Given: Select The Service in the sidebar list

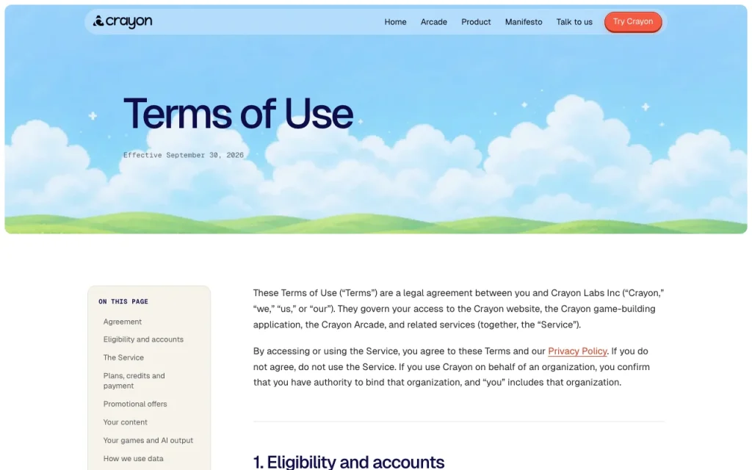Looking at the screenshot, I should click(x=123, y=358).
